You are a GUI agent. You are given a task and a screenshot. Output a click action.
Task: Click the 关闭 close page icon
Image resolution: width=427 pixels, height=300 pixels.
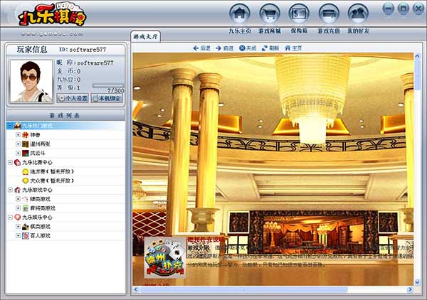tap(246, 48)
